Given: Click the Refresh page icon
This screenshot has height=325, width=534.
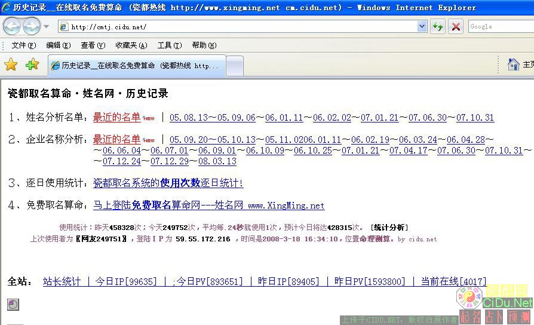Looking at the screenshot, I should [x=438, y=26].
